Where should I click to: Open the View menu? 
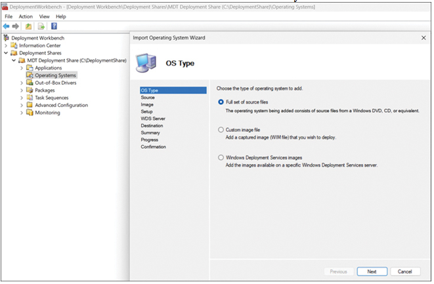44,16
